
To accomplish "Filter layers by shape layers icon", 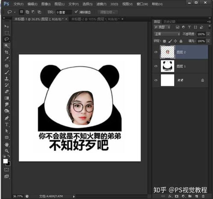I will pos(195,27).
